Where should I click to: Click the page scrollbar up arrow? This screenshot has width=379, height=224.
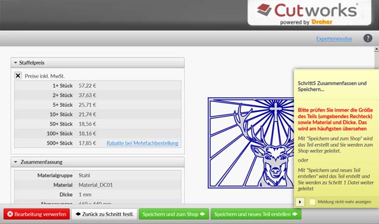(377, 49)
